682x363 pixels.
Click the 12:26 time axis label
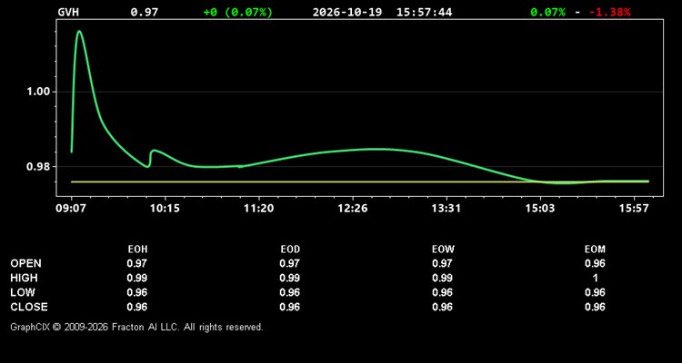[353, 209]
